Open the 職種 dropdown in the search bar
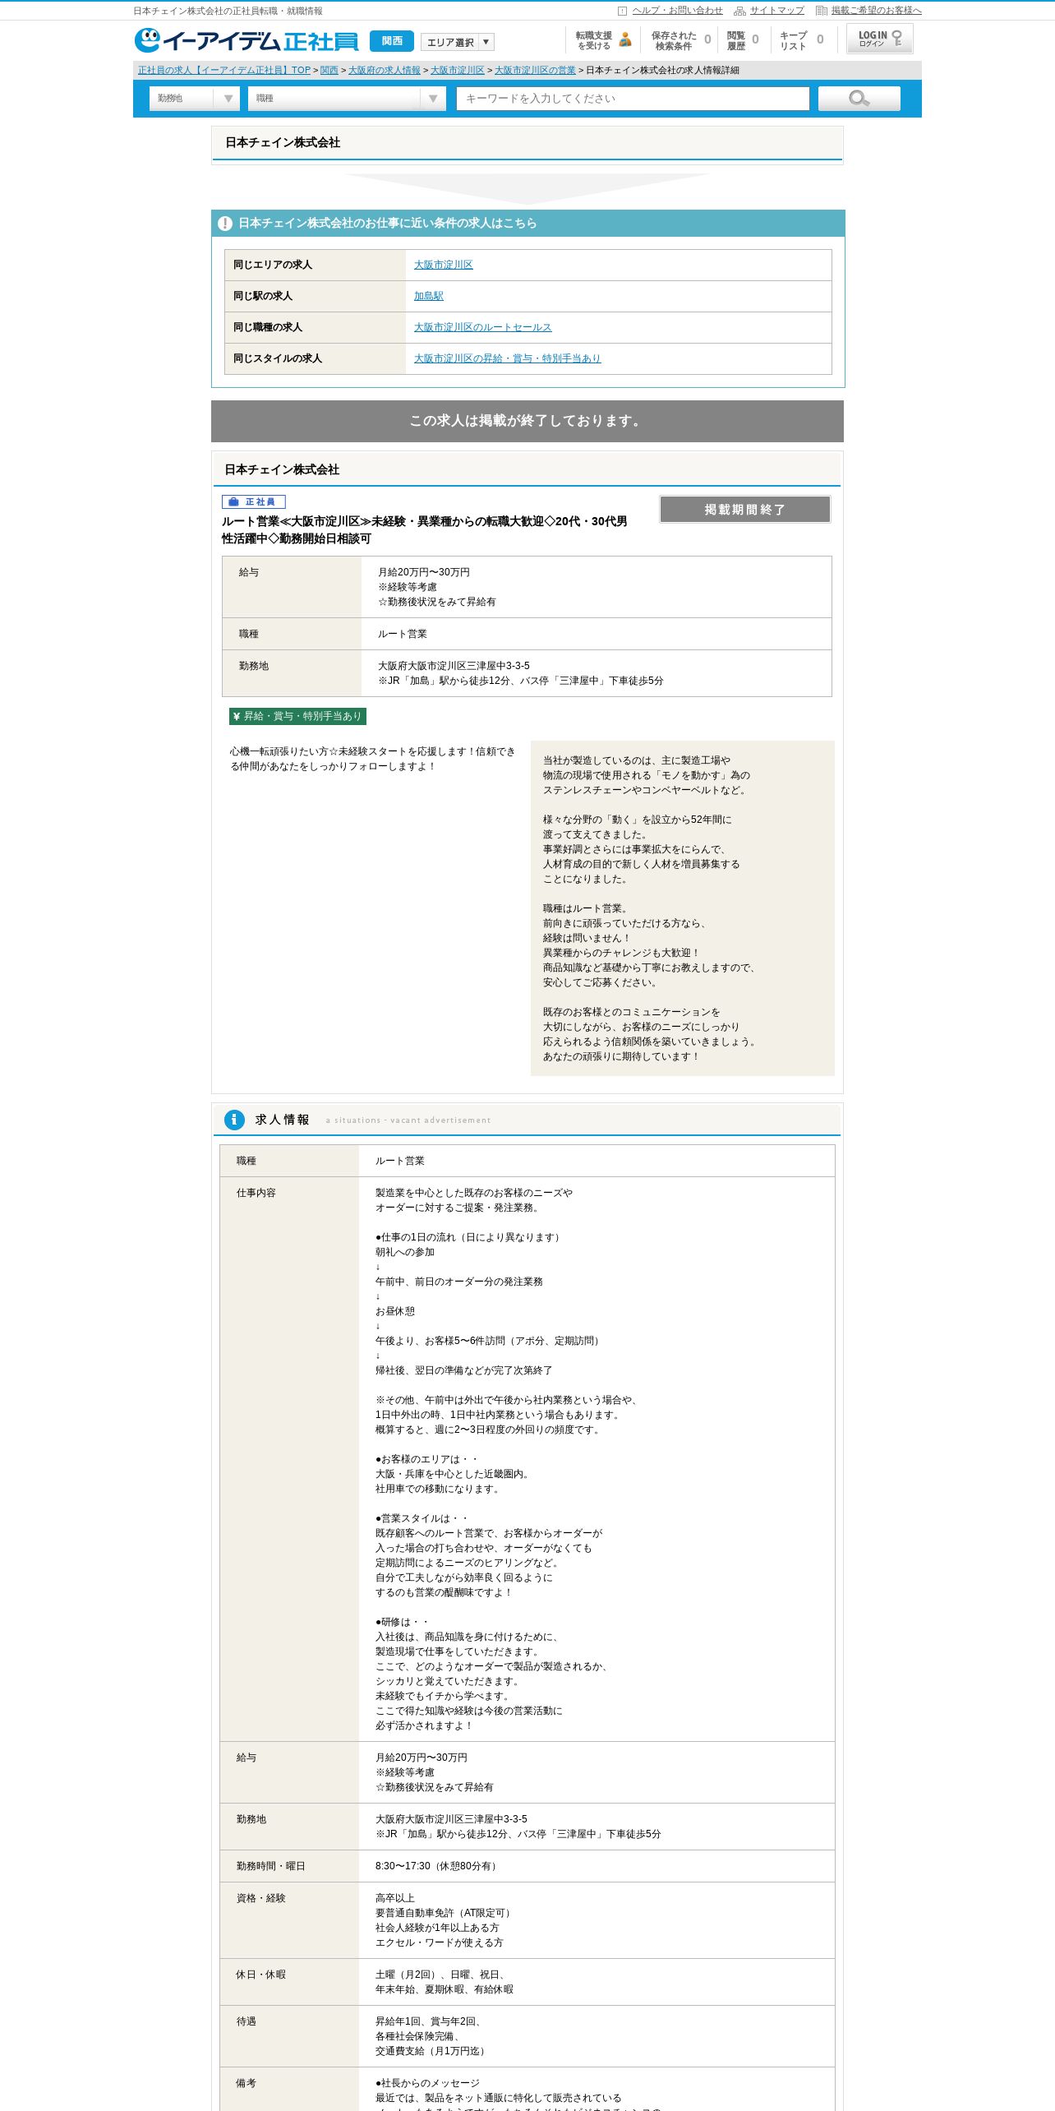Viewport: 1055px width, 2111px height. coord(347,99)
